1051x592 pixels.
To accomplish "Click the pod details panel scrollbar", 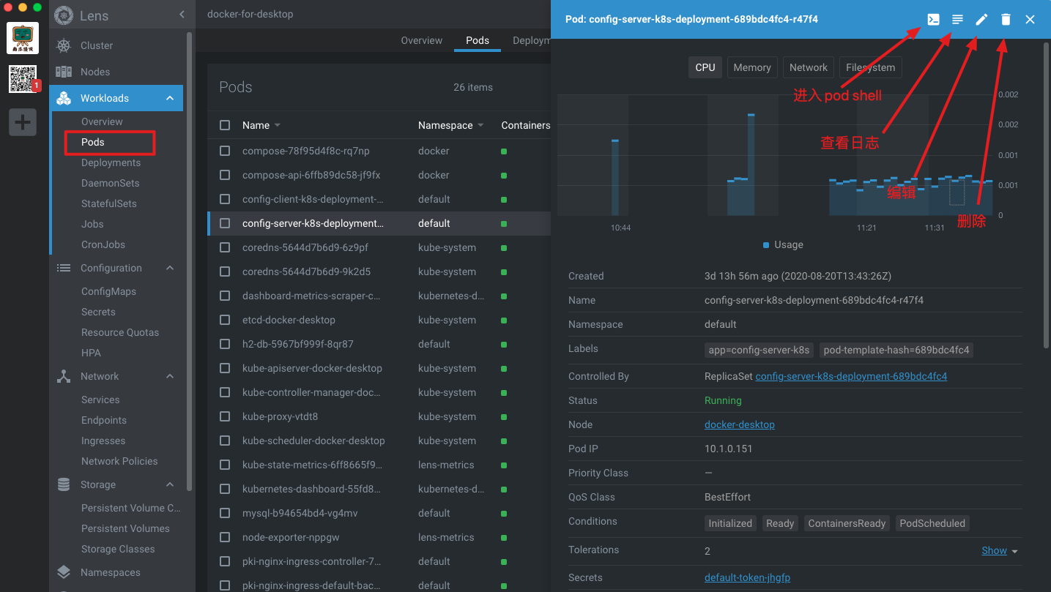I will click(x=1045, y=195).
